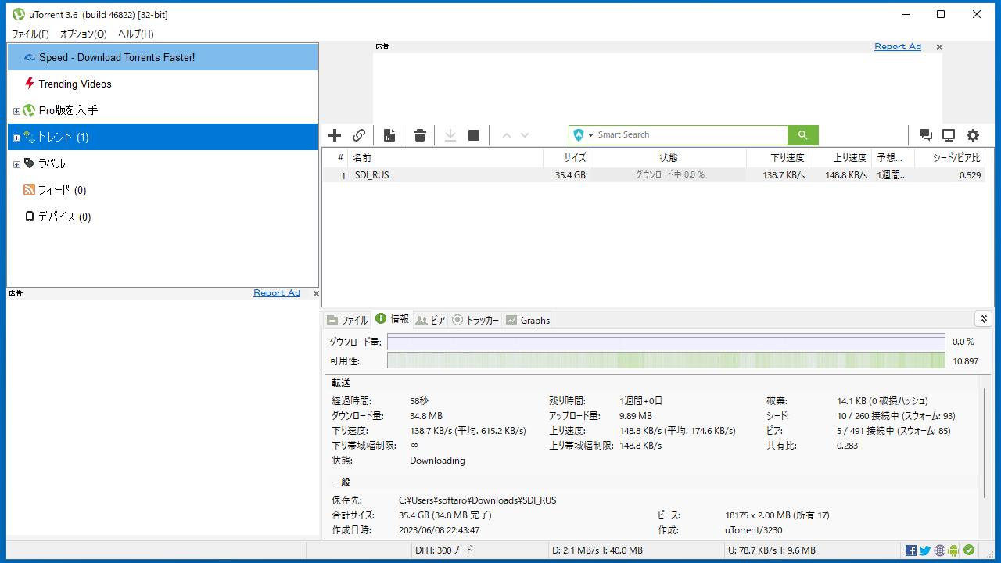Image resolution: width=1001 pixels, height=563 pixels.
Task: Open the ファイル(F) menu
Action: [30, 34]
